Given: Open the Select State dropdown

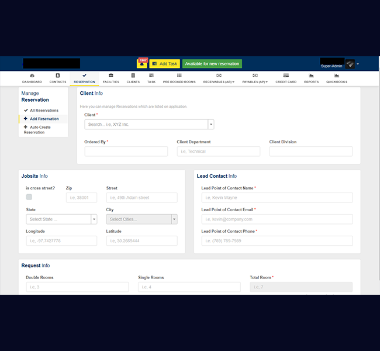Looking at the screenshot, I should click(94, 219).
